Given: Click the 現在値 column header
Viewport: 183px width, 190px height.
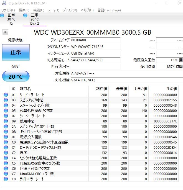Looking at the screenshot, I should (x=98, y=89).
